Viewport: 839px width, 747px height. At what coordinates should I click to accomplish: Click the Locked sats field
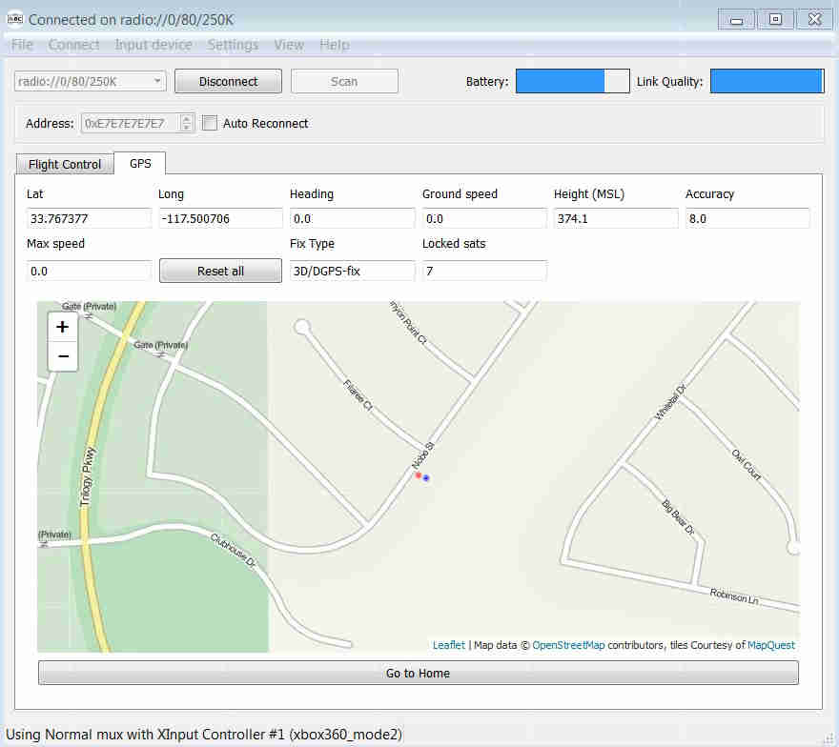coord(484,272)
